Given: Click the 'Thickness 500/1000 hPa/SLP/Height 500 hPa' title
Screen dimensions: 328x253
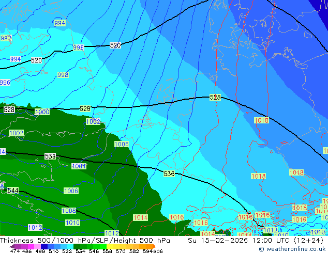Looking at the screenshot, I should (x=85, y=241).
